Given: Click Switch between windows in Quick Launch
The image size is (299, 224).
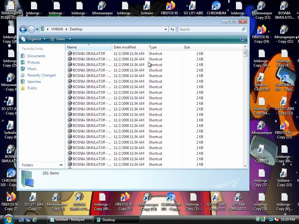Looking at the screenshot, I should 28,220.
